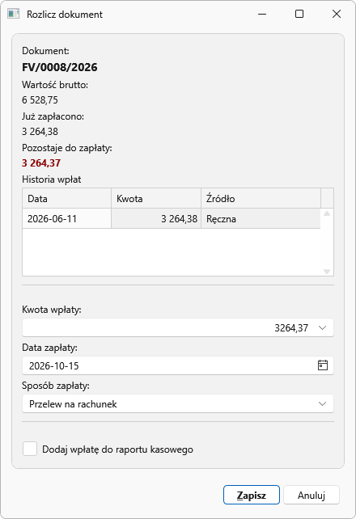Viewport: 356px width, 519px height.
Task: Open the calendar picker for Data zapłaty
Action: [x=323, y=365]
